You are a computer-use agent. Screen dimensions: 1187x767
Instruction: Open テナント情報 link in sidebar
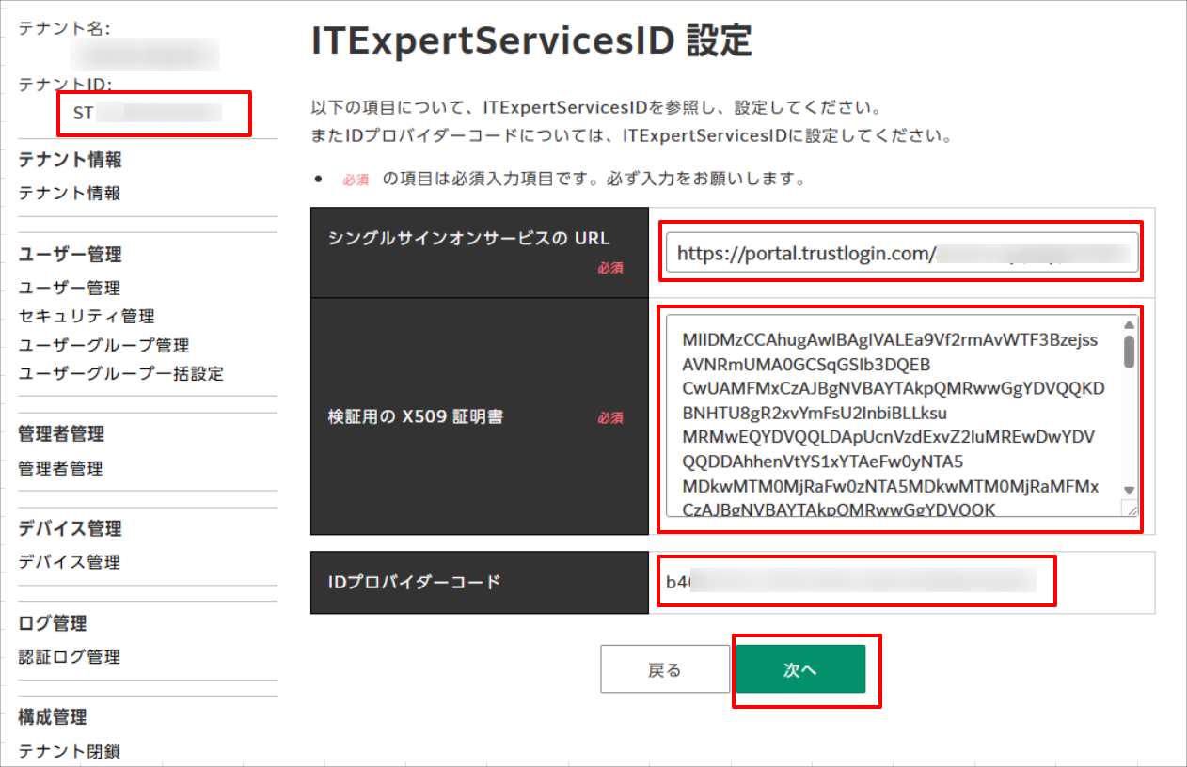pos(70,194)
